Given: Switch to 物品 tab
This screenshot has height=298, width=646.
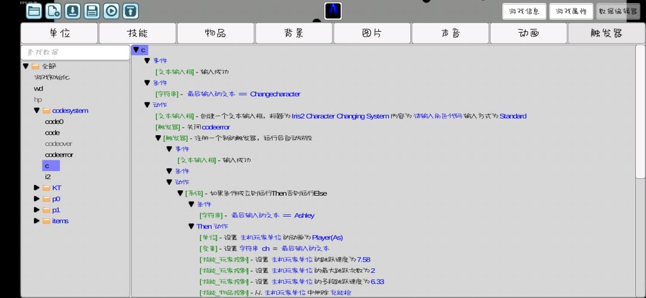Looking at the screenshot, I should [215, 33].
